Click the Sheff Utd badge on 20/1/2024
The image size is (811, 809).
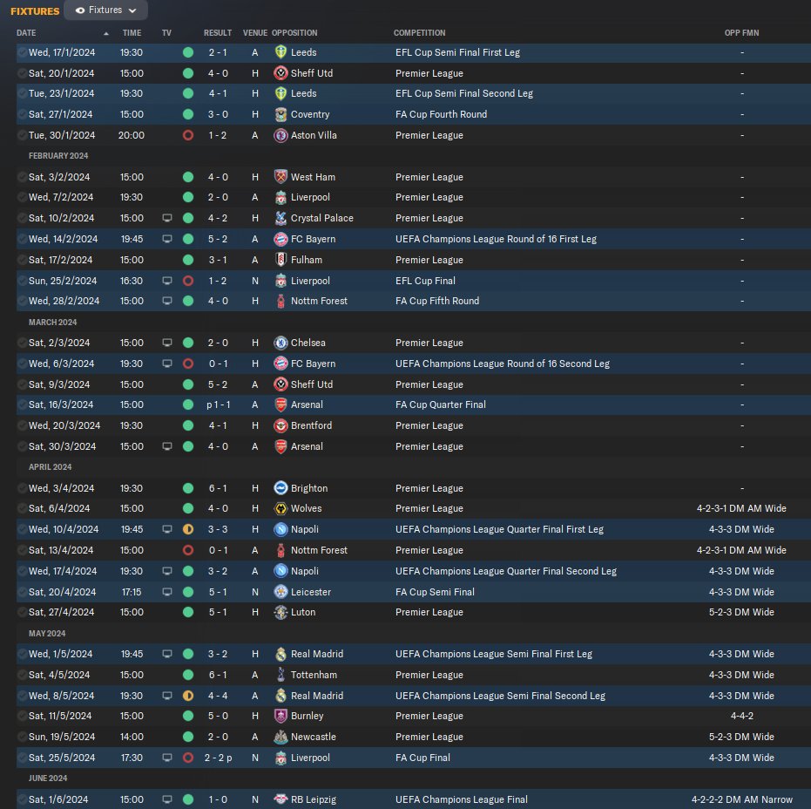pyautogui.click(x=280, y=73)
